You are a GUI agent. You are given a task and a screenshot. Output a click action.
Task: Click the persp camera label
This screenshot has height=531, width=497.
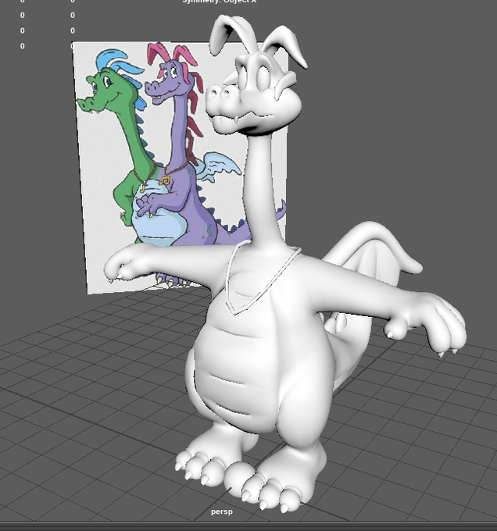pyautogui.click(x=222, y=511)
